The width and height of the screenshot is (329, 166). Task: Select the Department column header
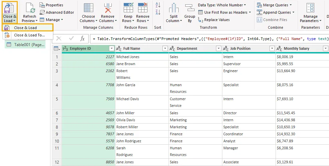pyautogui.click(x=195, y=49)
